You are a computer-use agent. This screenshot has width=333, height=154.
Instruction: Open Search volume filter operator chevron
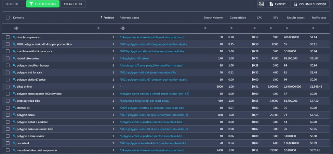coord(205,28)
